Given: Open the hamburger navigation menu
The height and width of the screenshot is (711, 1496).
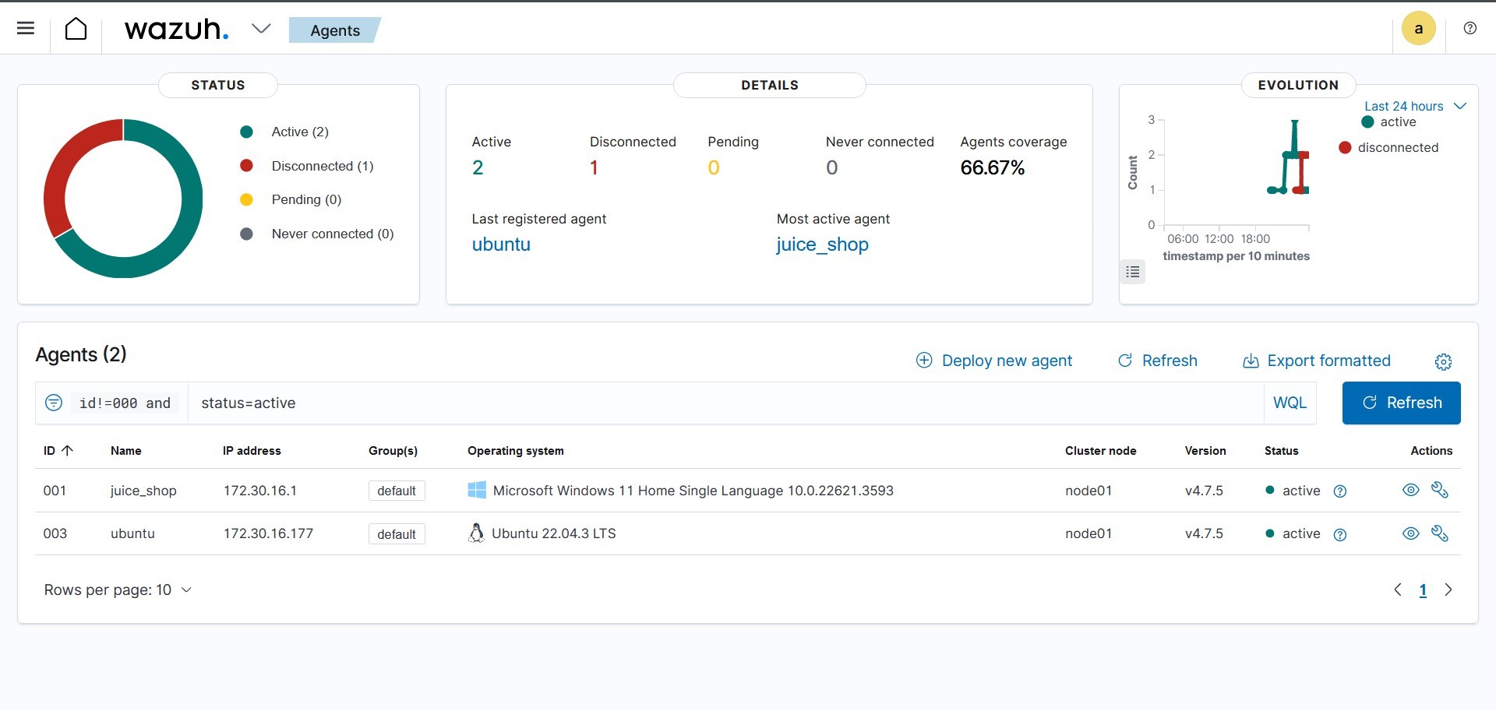Looking at the screenshot, I should click(x=26, y=29).
